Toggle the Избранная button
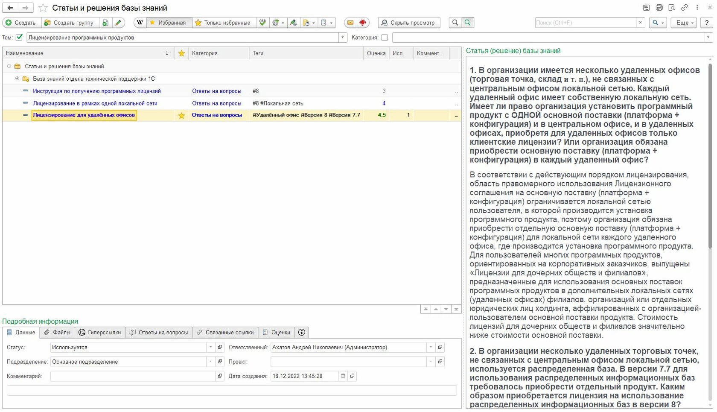The image size is (717, 412). (169, 23)
